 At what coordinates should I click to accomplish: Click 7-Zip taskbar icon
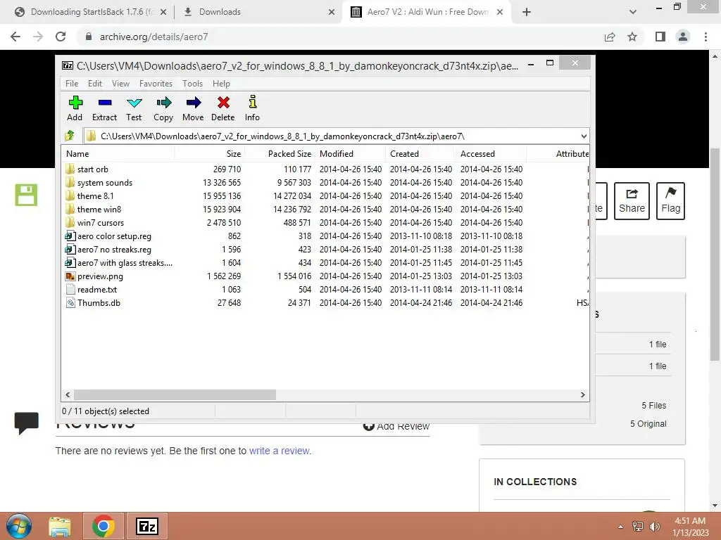pyautogui.click(x=147, y=526)
